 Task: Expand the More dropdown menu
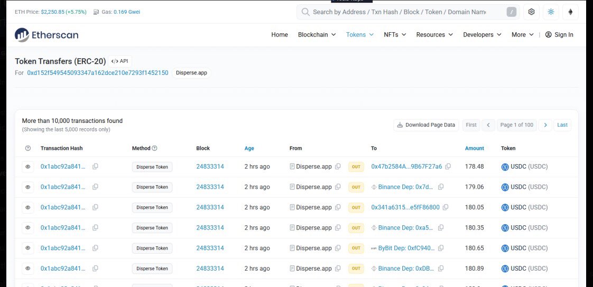(x=523, y=35)
